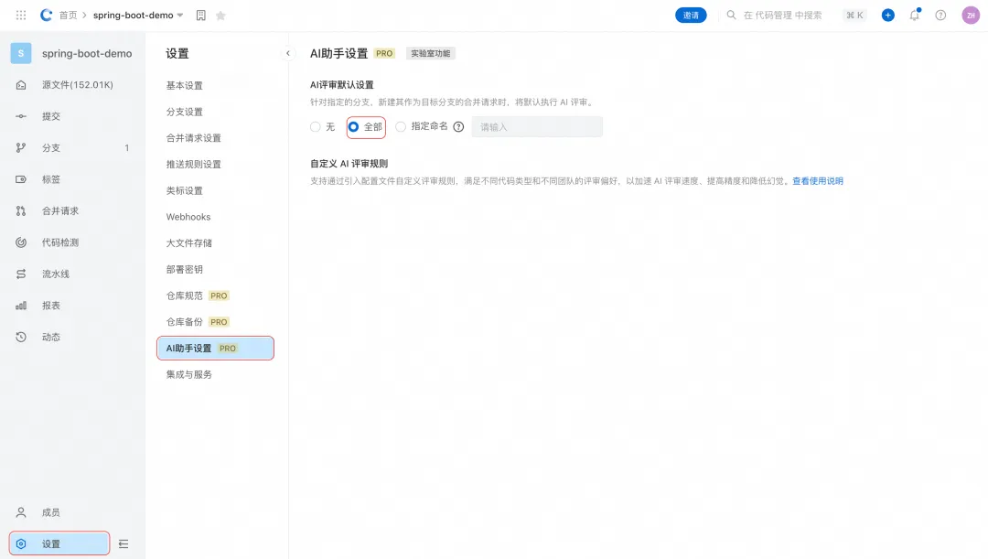Click the search magnifier icon
988x559 pixels.
coord(731,15)
